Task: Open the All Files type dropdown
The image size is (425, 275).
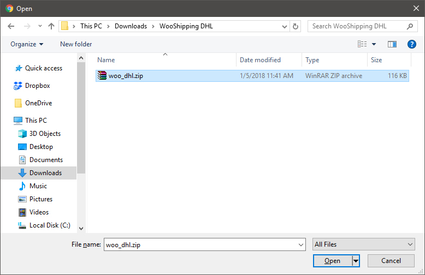Action: tap(363, 244)
